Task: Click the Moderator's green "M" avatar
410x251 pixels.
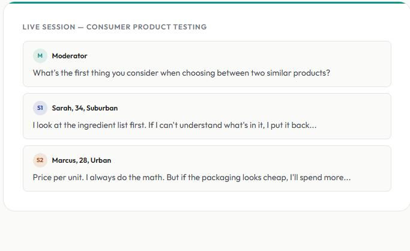Action: coord(40,56)
